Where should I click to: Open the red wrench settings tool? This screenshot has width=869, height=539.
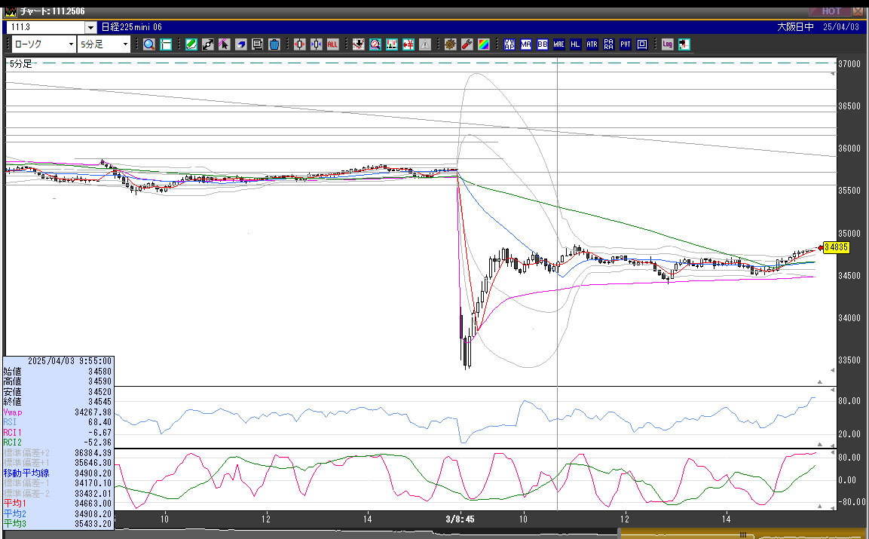(467, 44)
